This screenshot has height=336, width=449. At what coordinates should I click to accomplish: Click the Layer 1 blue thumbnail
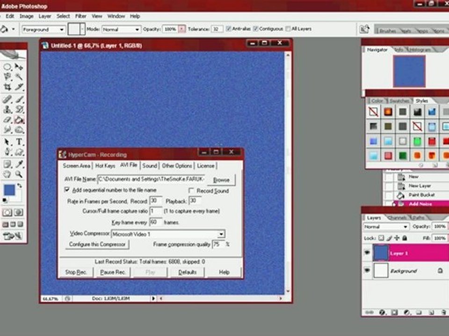[381, 253]
